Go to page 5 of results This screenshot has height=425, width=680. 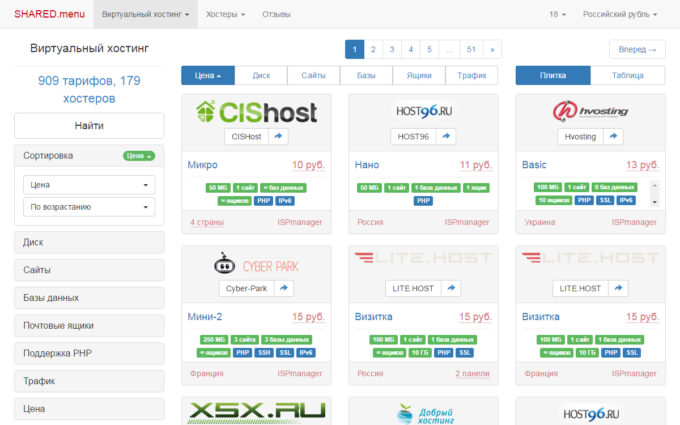430,49
